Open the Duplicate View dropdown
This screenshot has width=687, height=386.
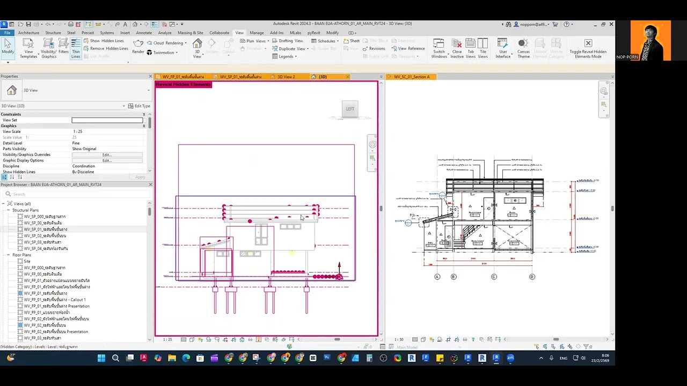tap(290, 49)
